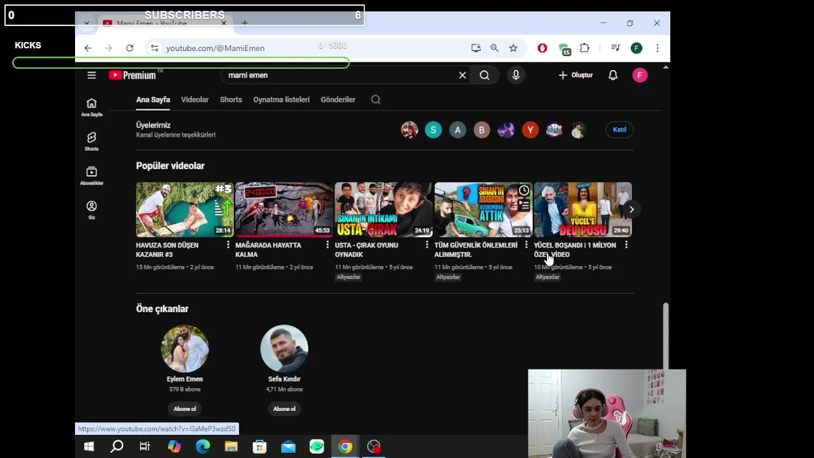Switch to the channel Shorts tab
This screenshot has width=814, height=458.
click(231, 99)
